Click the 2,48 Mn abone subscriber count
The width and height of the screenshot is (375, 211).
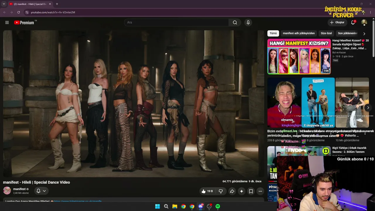pyautogui.click(x=21, y=193)
